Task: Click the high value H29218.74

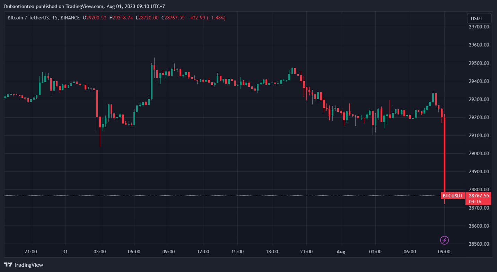Action: [121, 18]
